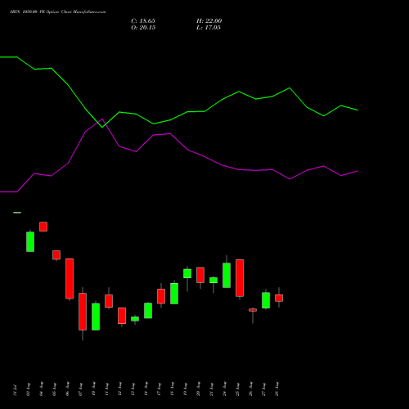409x409 pixels.
Task: Click the 27 Aug date label
Action: tap(263, 389)
